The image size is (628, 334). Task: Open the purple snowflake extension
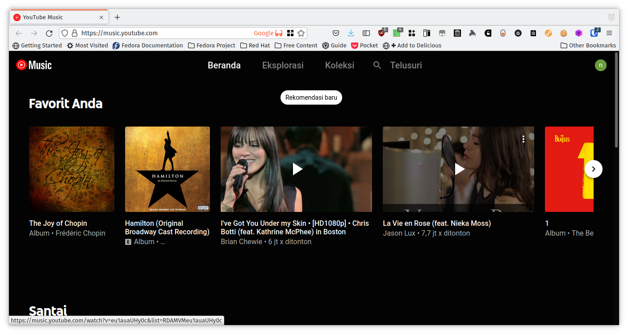pyautogui.click(x=579, y=33)
